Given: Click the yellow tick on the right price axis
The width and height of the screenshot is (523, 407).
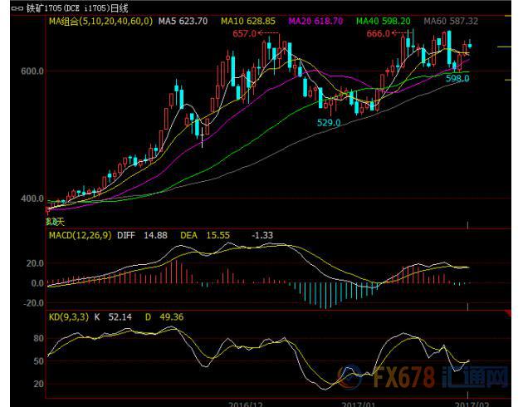Looking at the screenshot, I should [505, 47].
